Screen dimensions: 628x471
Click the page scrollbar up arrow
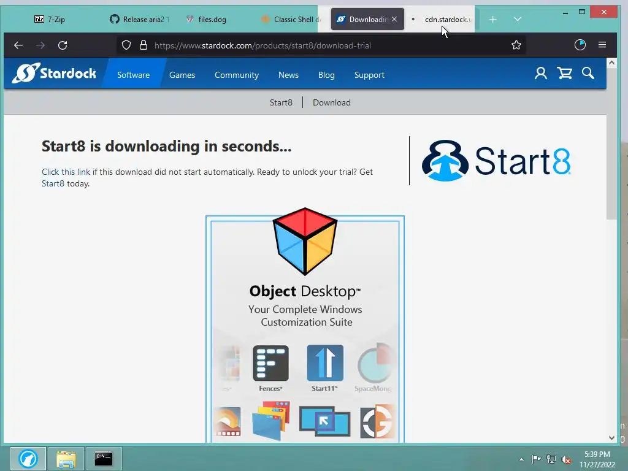tap(611, 63)
